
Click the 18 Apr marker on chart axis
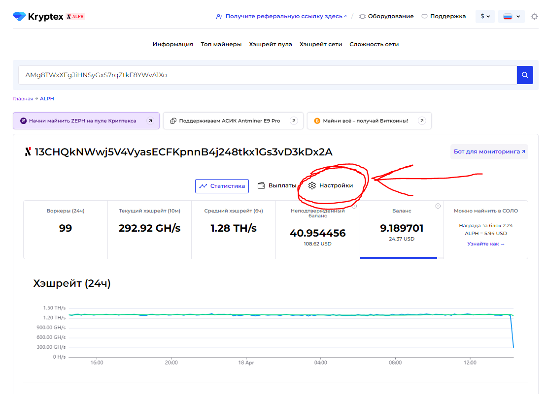tap(246, 363)
